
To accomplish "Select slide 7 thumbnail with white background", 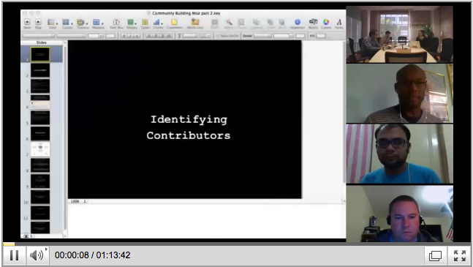I will [x=40, y=150].
